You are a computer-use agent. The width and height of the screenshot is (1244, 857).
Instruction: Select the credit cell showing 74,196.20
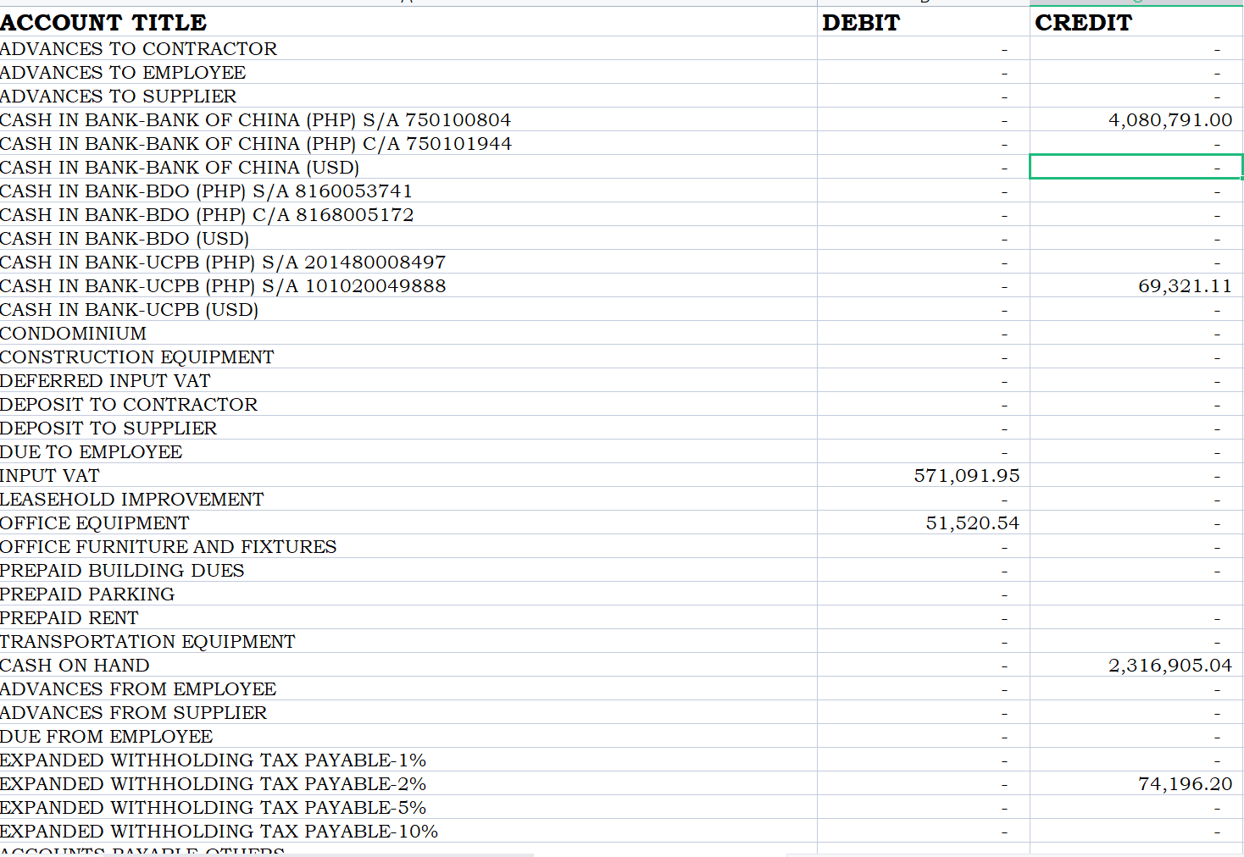1136,783
